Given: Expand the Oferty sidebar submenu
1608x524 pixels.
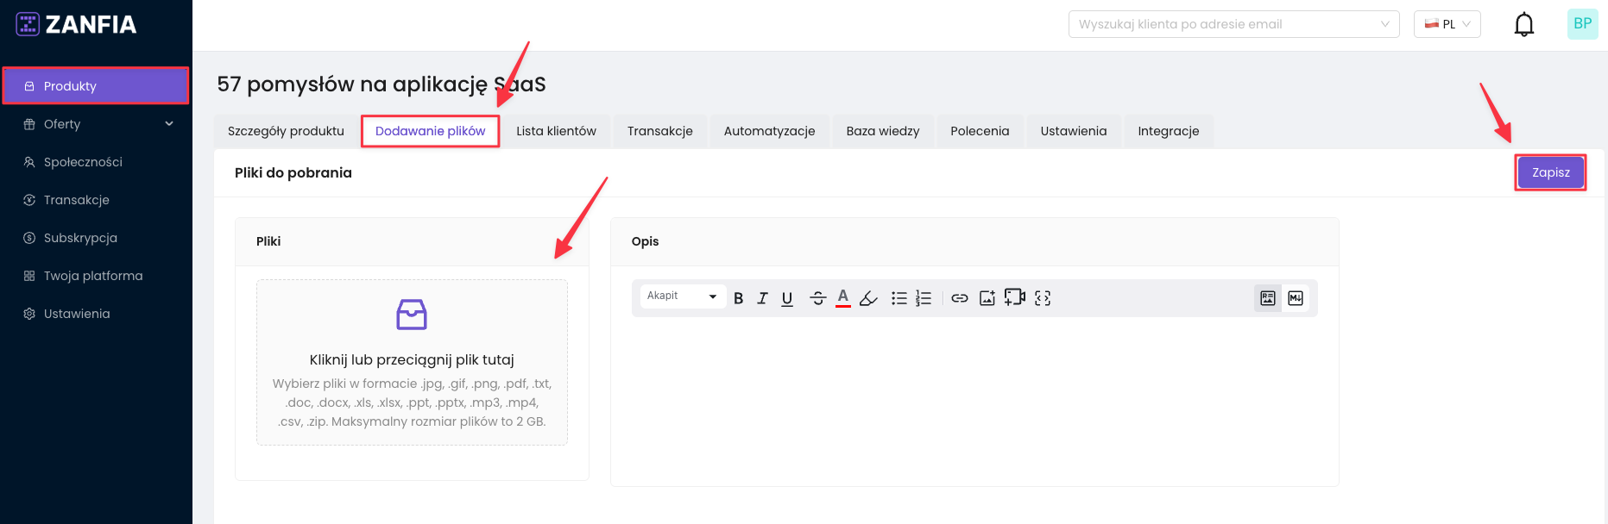Looking at the screenshot, I should click(169, 124).
